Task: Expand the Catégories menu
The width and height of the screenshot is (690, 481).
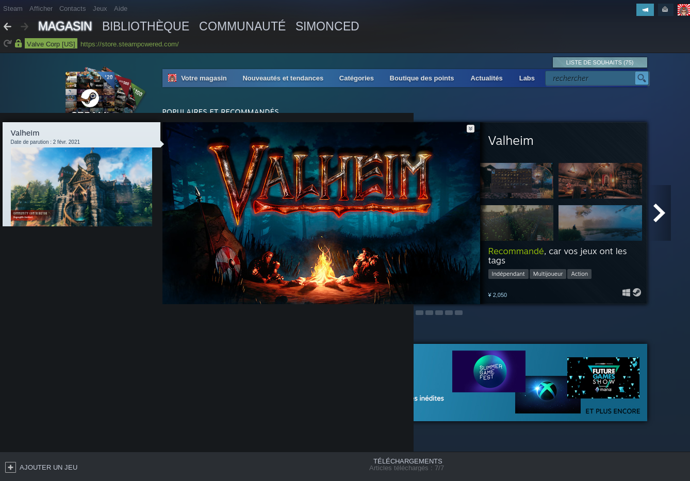Action: [356, 78]
